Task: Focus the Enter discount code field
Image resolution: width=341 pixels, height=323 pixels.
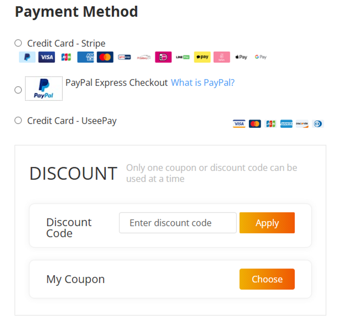Action: [178, 223]
